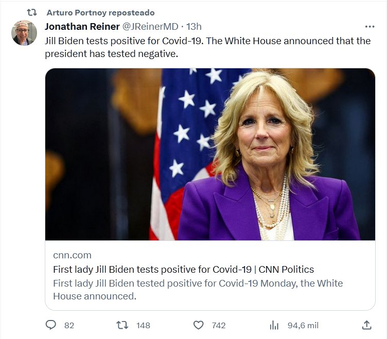Open the CNN Politics article headline

click(x=183, y=269)
